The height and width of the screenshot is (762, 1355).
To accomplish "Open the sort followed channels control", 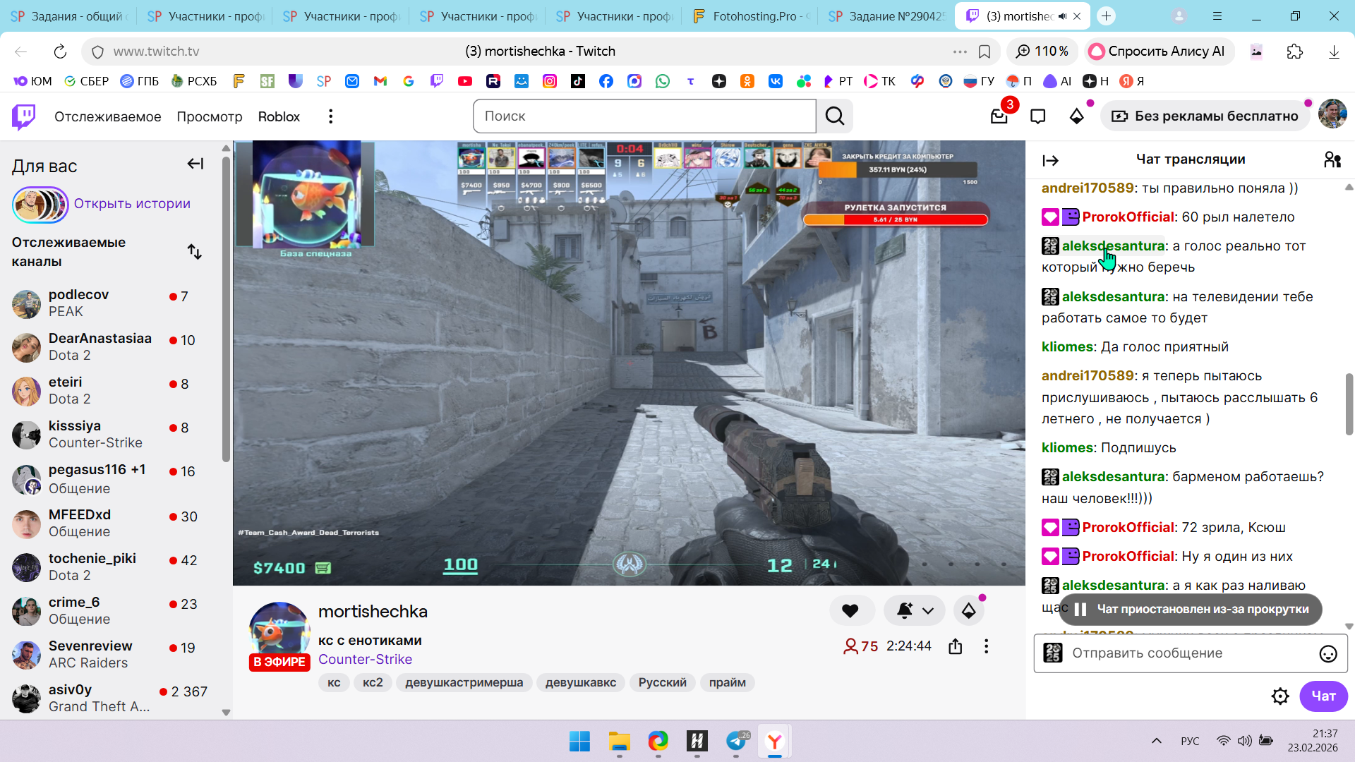I will 195,252.
